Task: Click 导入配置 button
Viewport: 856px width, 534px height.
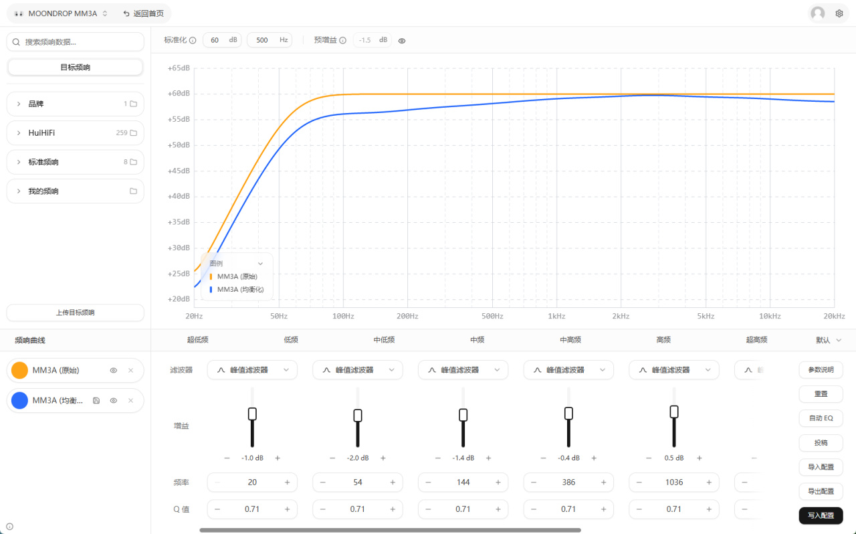Action: coord(821,466)
